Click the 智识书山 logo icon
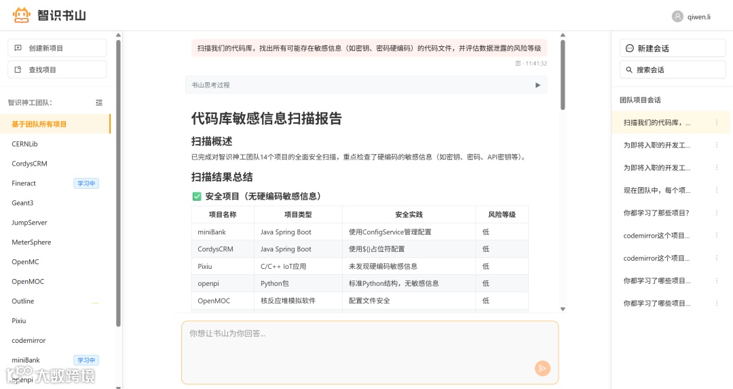Screen dimensions: 733x389 click(x=21, y=16)
